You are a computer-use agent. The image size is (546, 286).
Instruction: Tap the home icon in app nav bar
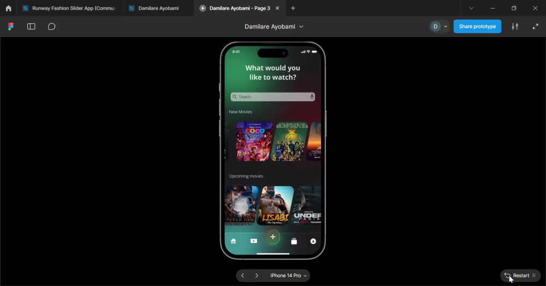click(x=233, y=241)
